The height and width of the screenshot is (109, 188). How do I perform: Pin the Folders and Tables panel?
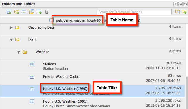pyautogui.click(x=180, y=4)
